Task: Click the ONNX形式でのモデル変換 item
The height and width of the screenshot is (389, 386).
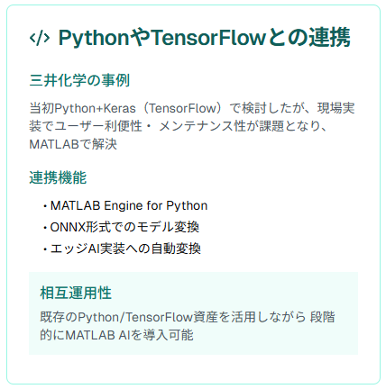Action: [x=124, y=227]
